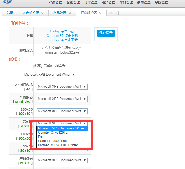Screen dimensions: 185x169
Task: Expand the 100x30 printer dropdown
Action: pos(62,111)
